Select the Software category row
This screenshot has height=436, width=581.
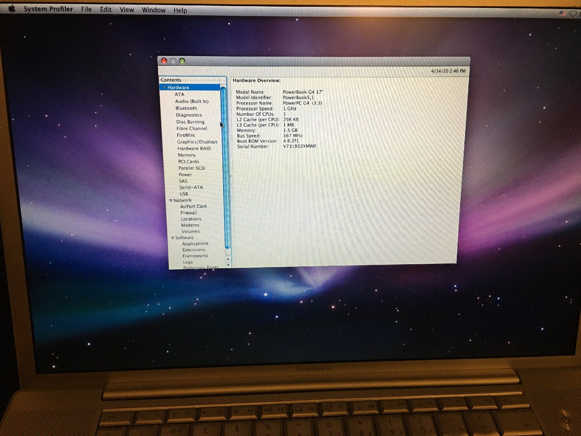coord(184,238)
